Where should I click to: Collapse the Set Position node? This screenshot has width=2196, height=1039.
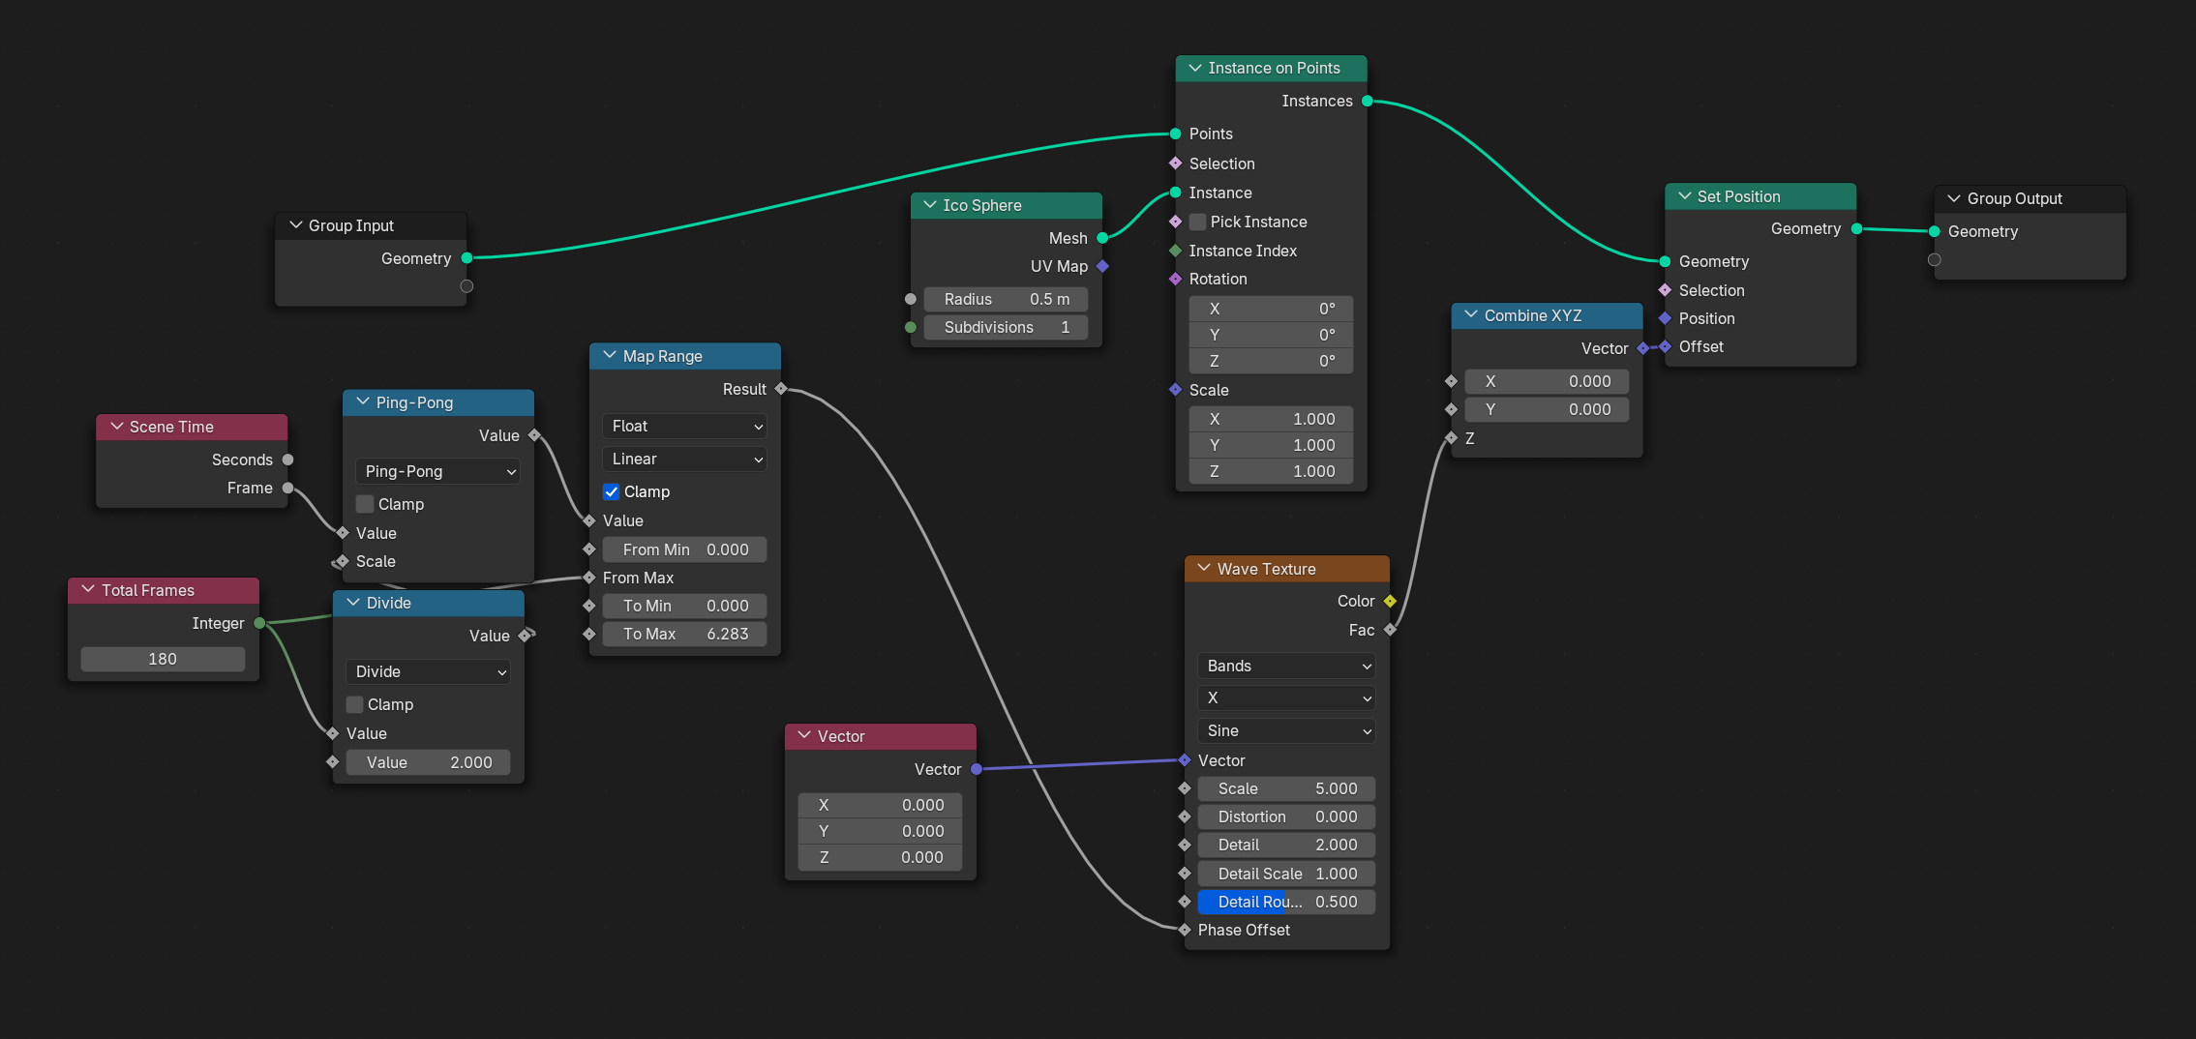coord(1683,196)
